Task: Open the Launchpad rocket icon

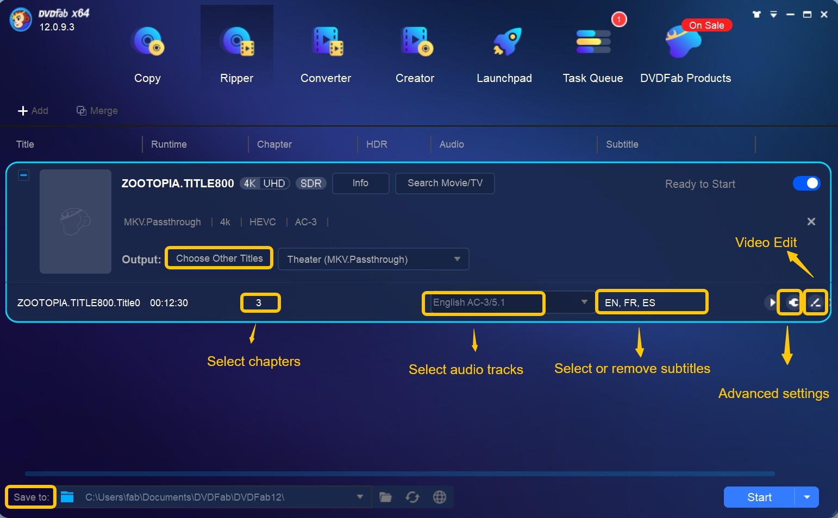Action: click(x=506, y=42)
